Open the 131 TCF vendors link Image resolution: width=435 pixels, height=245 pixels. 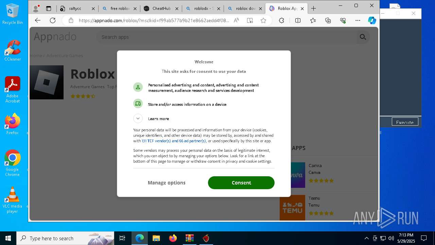pos(174,141)
